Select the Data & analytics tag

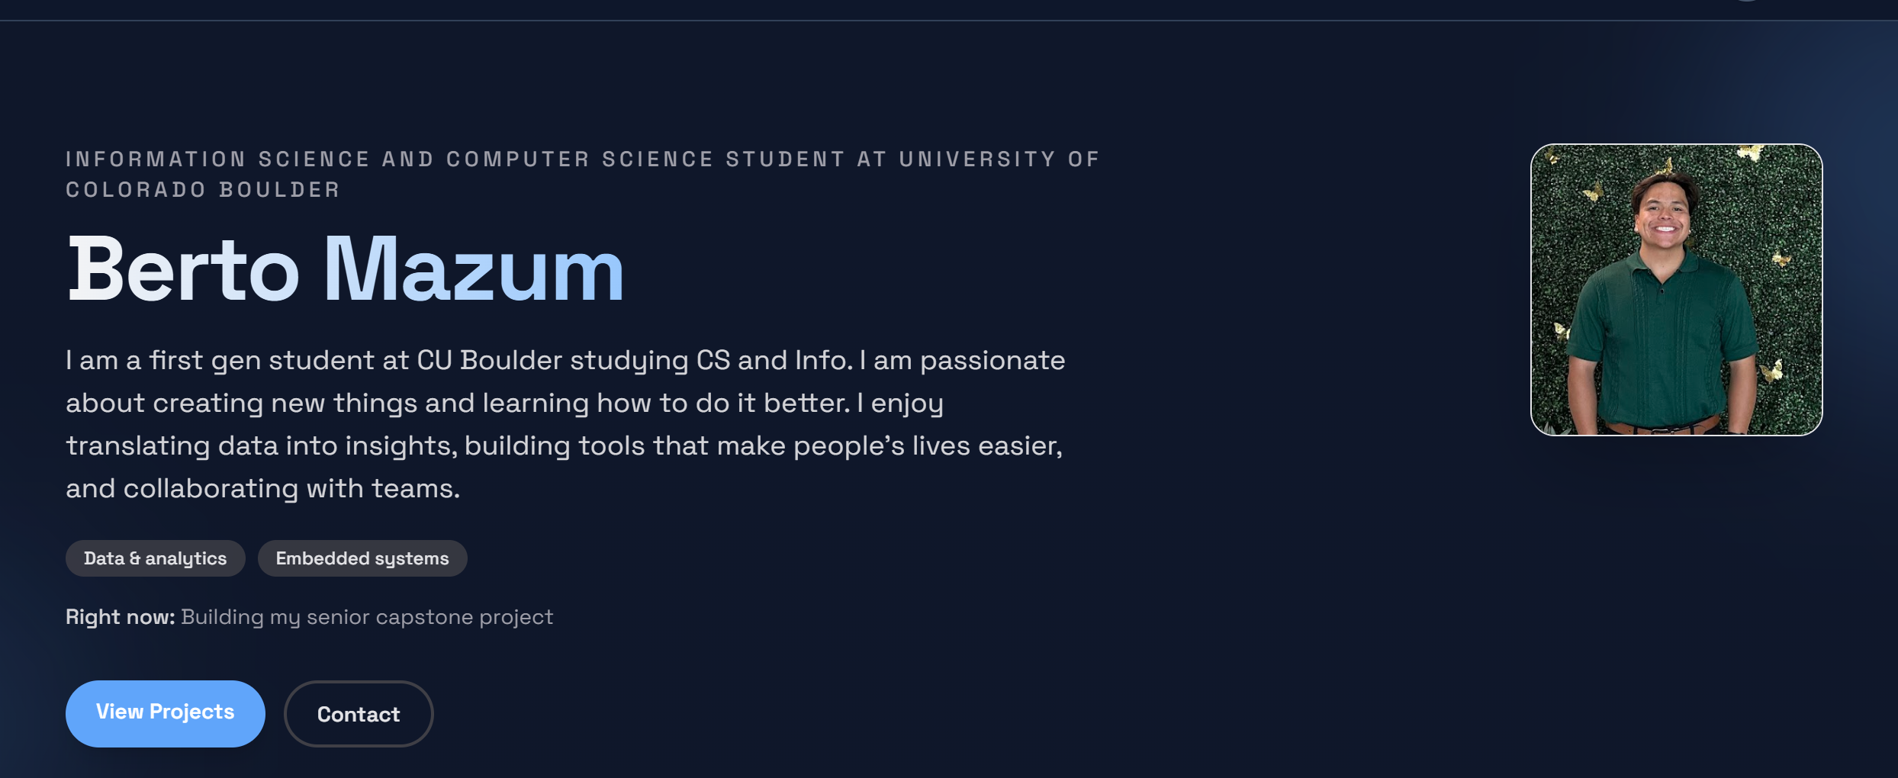click(x=155, y=558)
